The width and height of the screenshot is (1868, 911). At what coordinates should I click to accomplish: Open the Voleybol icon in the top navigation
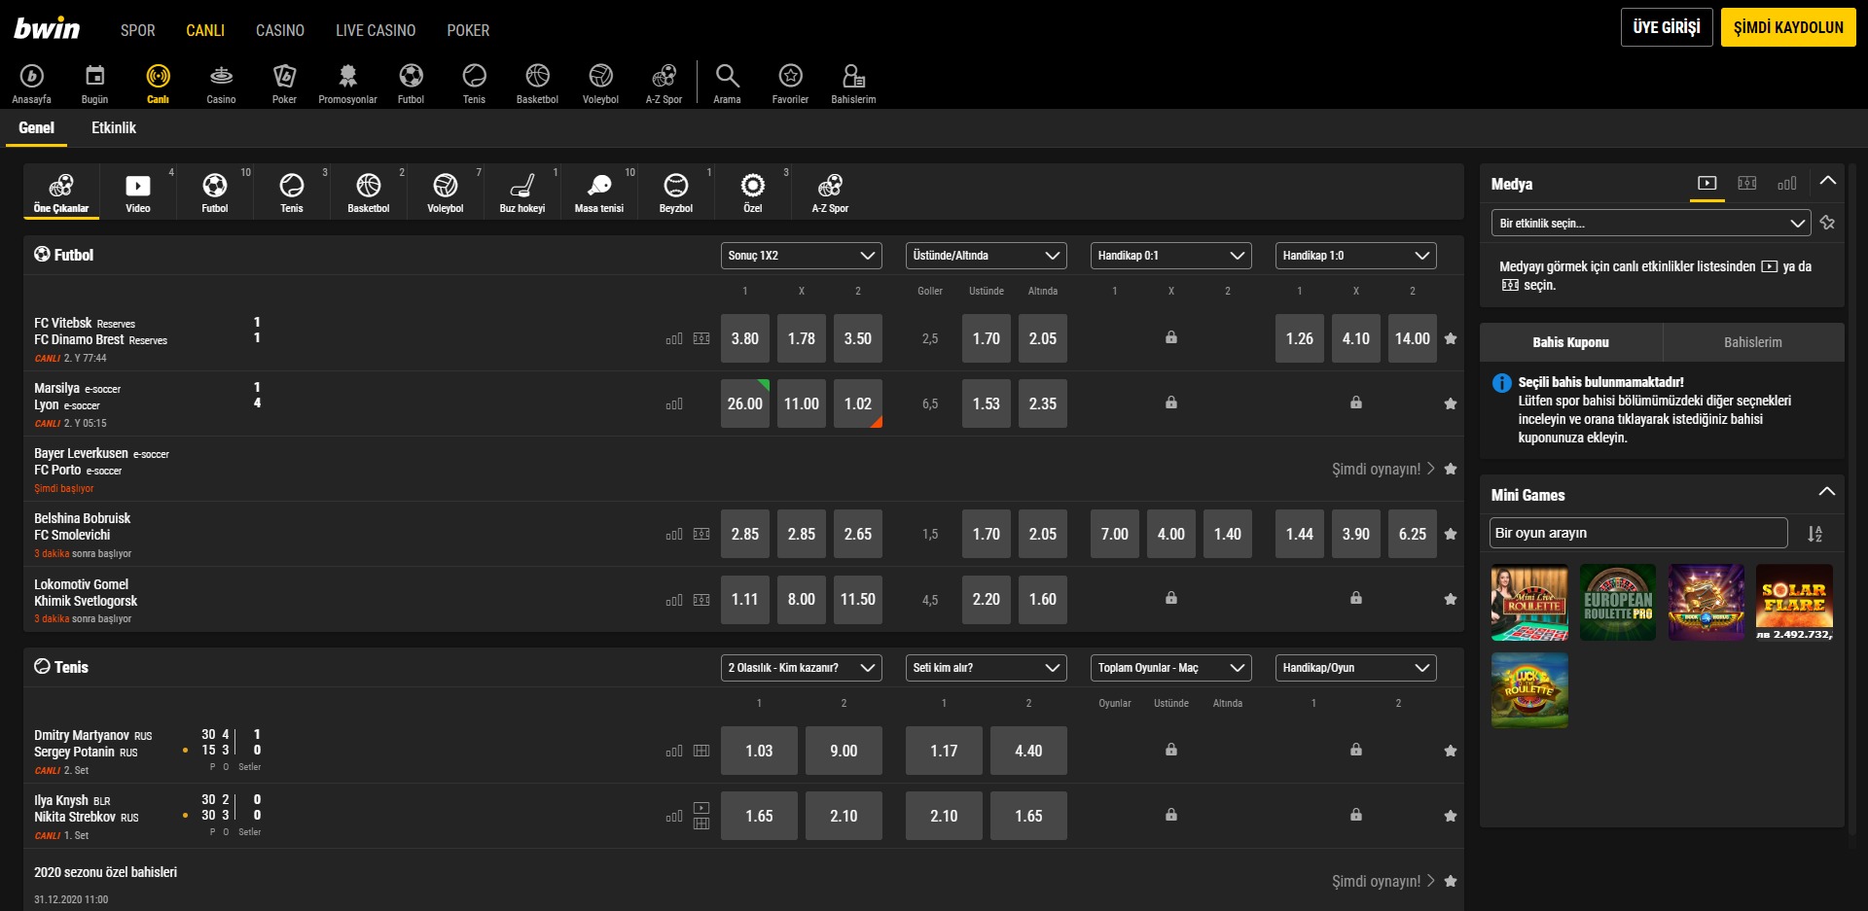(600, 84)
